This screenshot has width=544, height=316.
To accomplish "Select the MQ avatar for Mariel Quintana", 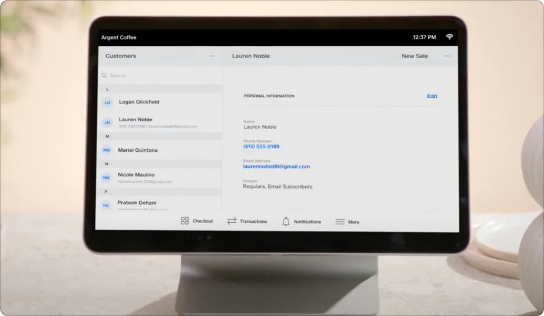I will 107,150.
